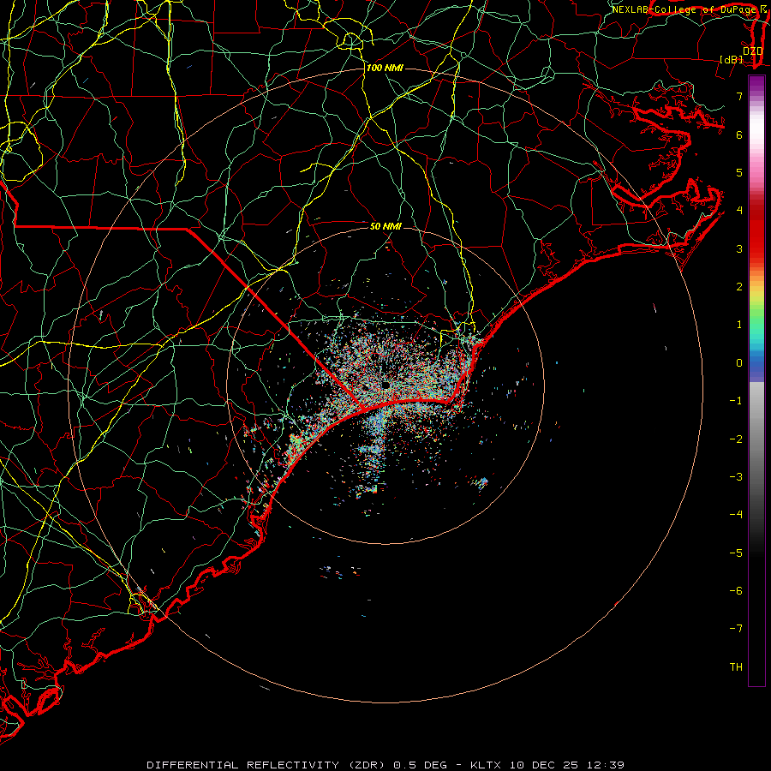Click the "4" value on the color scale
The height and width of the screenshot is (771, 771).
tap(739, 211)
